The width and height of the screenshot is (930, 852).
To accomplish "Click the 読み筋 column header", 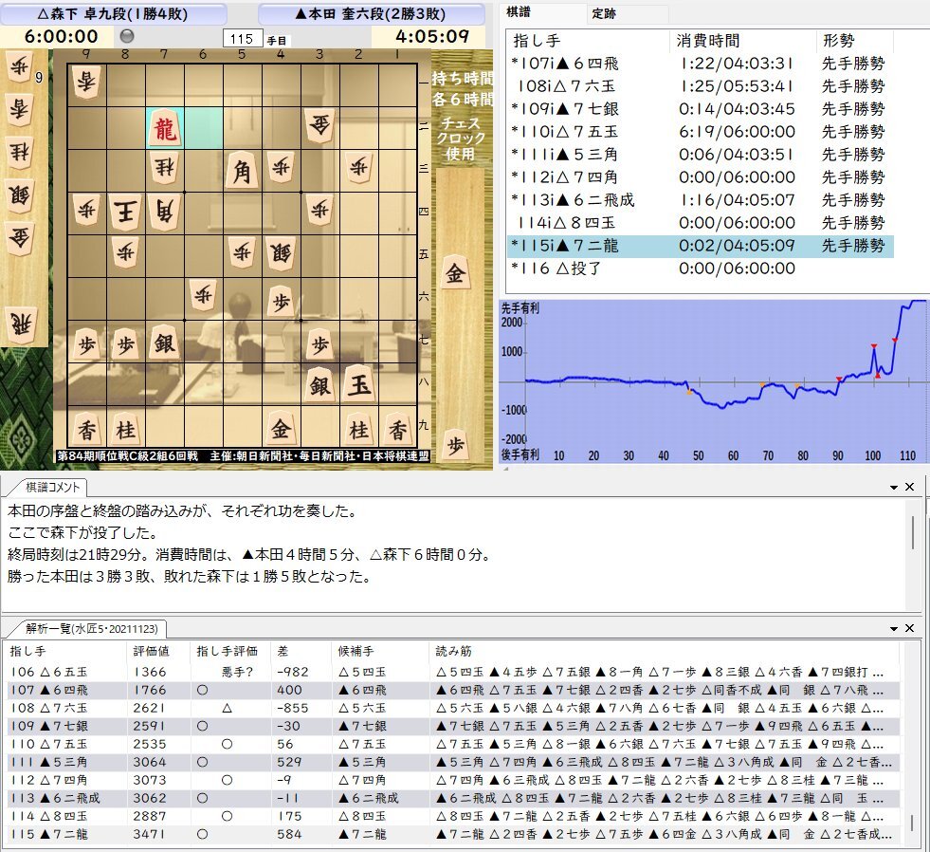I will tap(663, 651).
